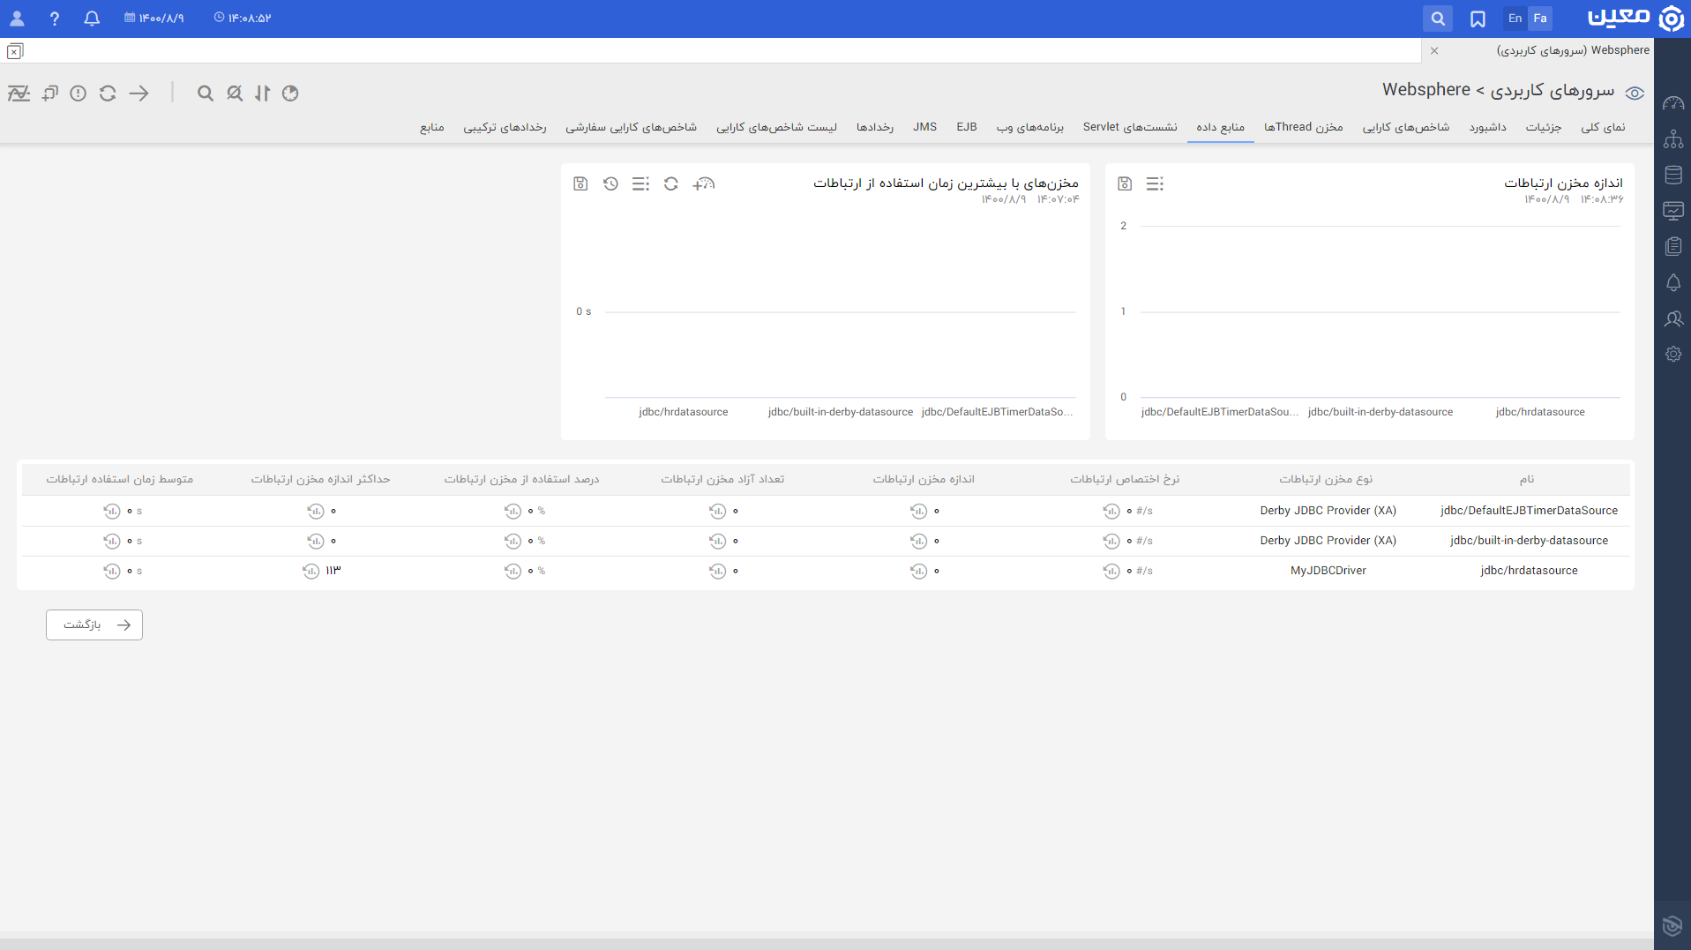Click the bookmark icon in the header

1478,19
